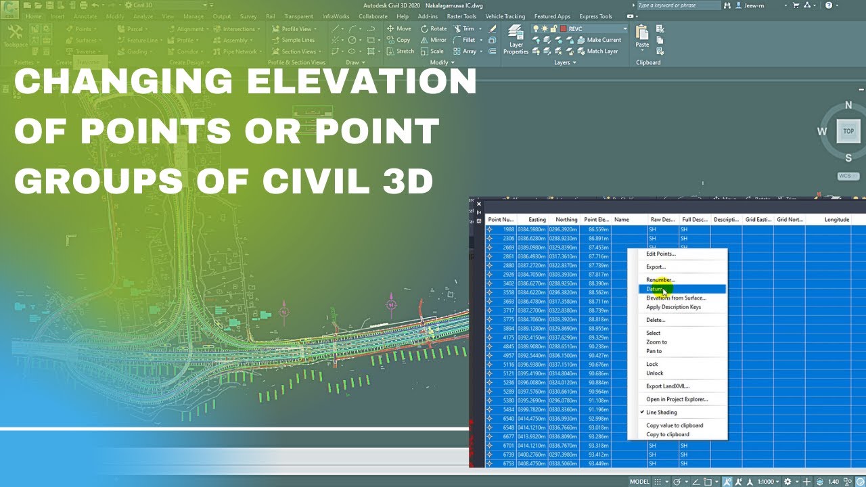Toggle MODEL space button in status bar
The image size is (866, 487).
639,482
